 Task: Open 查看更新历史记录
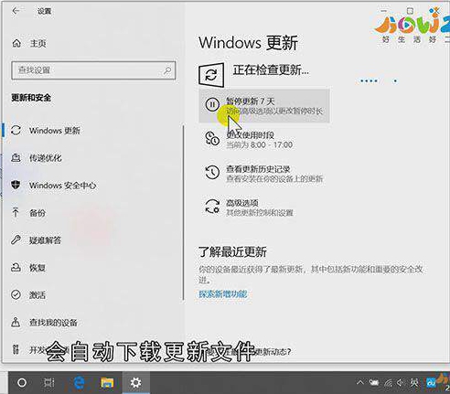[x=263, y=174]
